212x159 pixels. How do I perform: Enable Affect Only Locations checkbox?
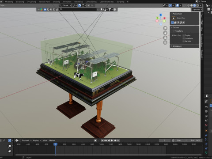pos(184,38)
